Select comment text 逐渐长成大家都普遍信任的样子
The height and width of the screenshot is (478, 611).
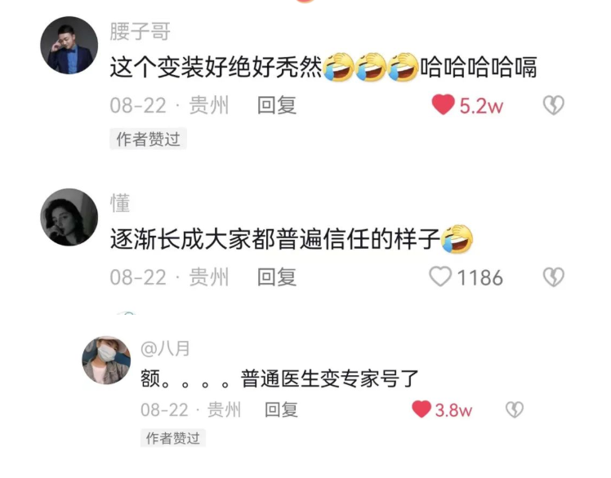[275, 239]
